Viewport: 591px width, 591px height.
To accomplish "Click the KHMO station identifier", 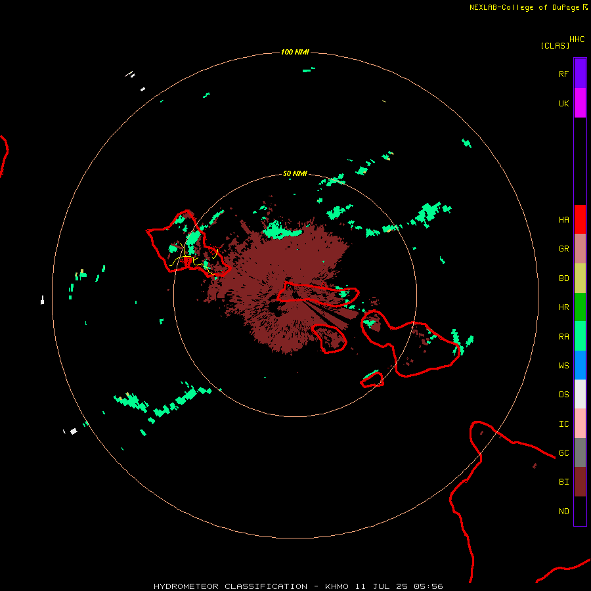I will point(337,586).
